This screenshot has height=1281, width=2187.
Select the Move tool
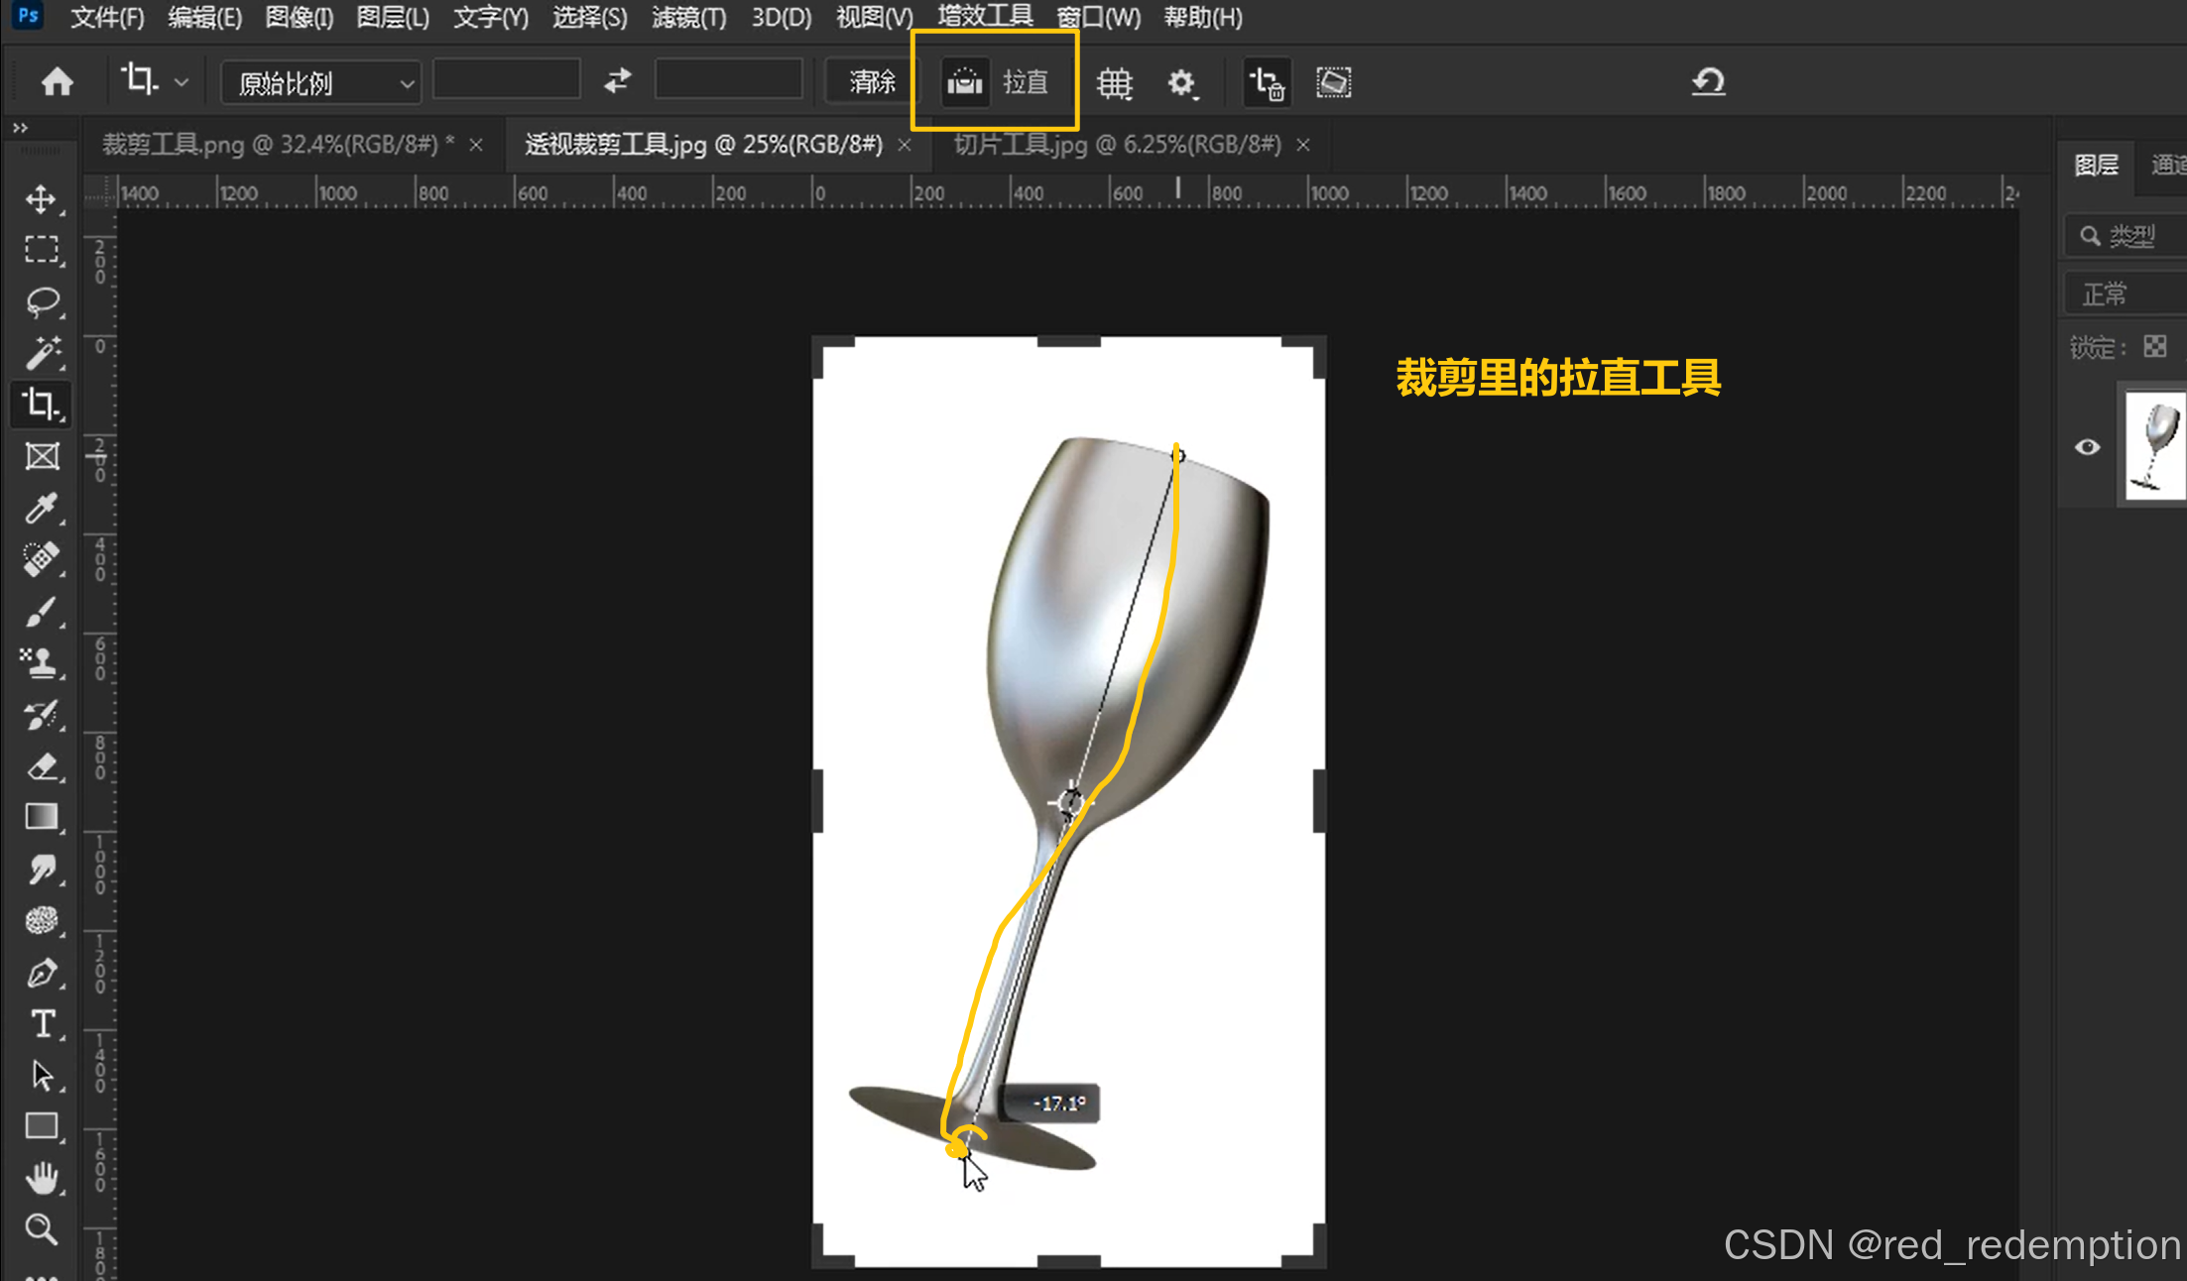(x=41, y=199)
